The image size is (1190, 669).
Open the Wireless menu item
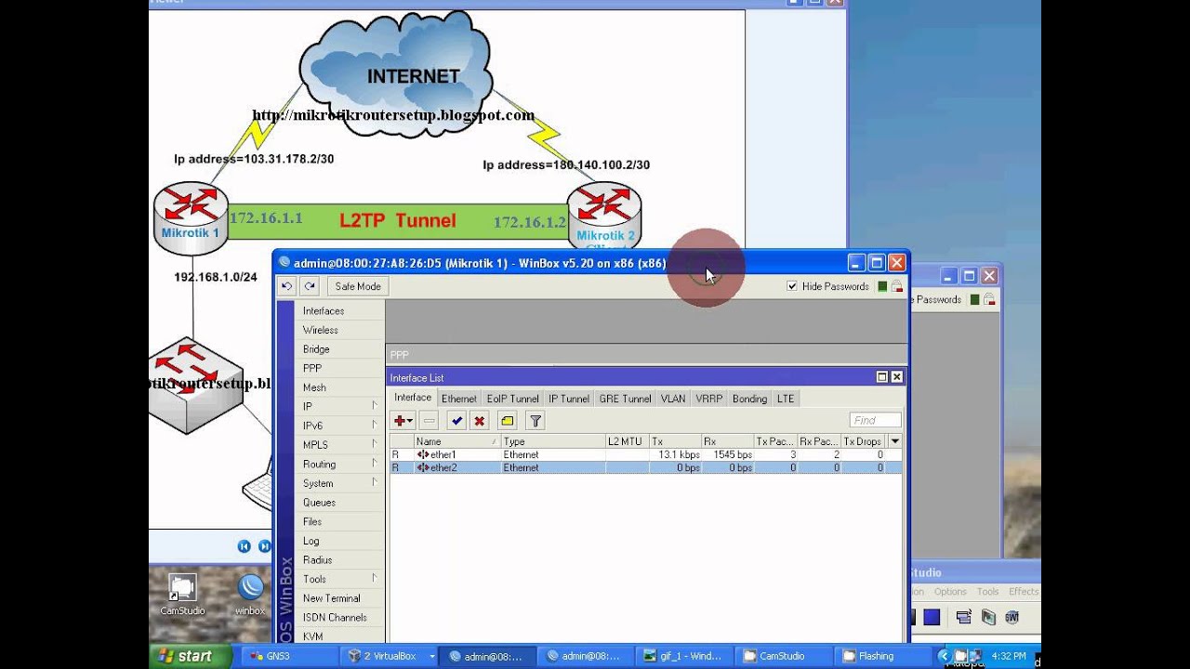click(x=339, y=330)
